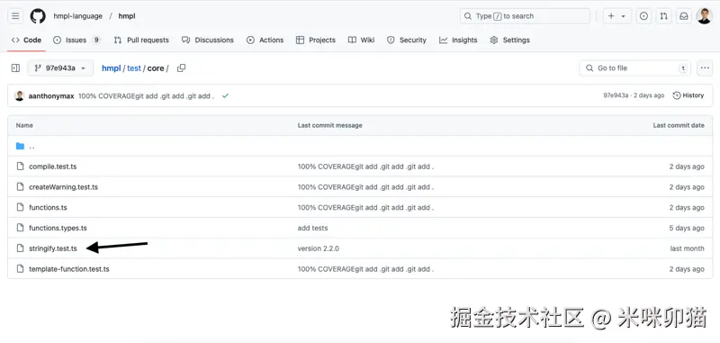Navigate to the test folder breadcrumb
This screenshot has width=720, height=343.
(134, 68)
